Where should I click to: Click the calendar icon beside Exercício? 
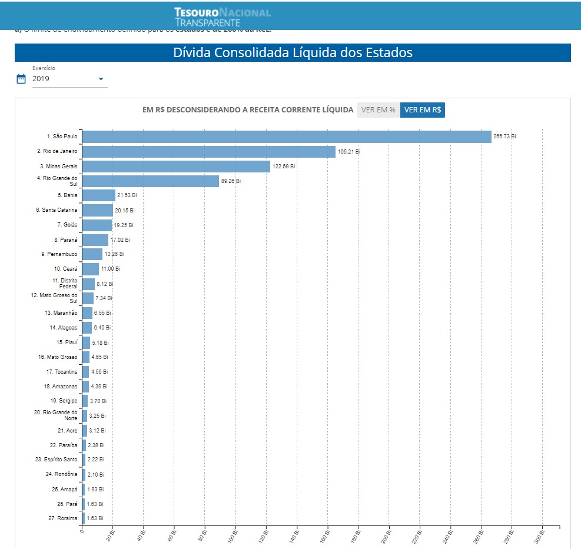click(x=21, y=79)
